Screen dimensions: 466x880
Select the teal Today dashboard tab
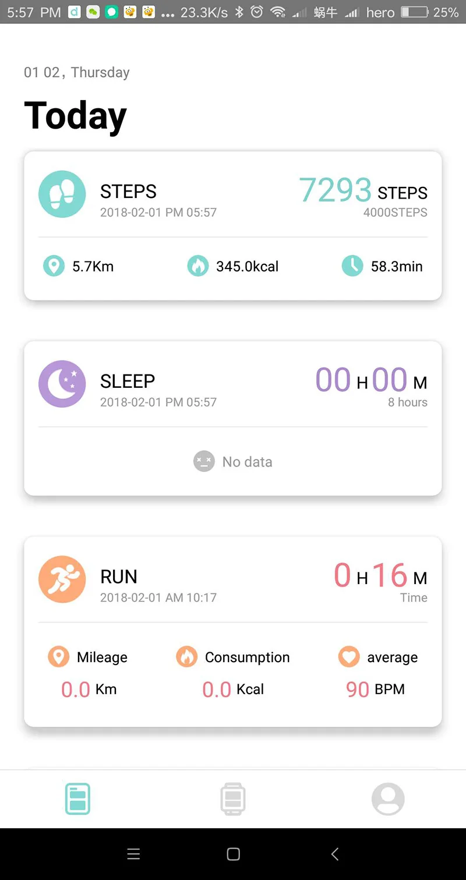(x=77, y=798)
